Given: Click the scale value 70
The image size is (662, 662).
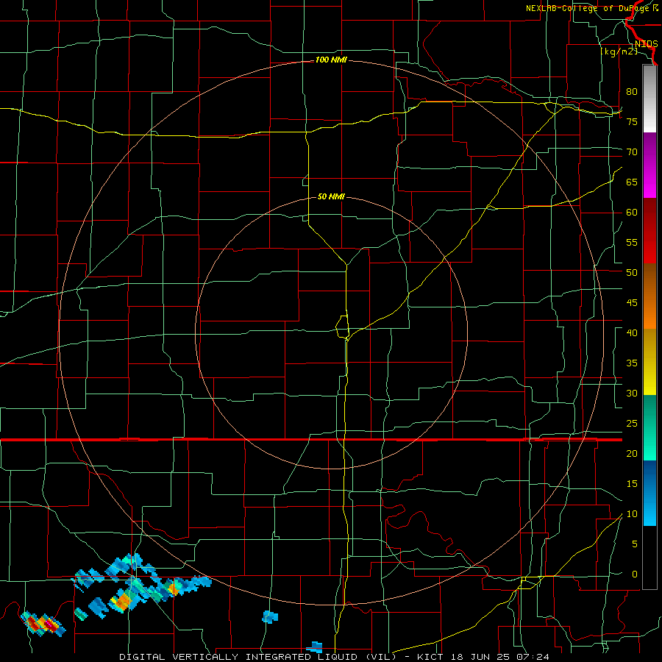Looking at the screenshot, I should click(632, 152).
